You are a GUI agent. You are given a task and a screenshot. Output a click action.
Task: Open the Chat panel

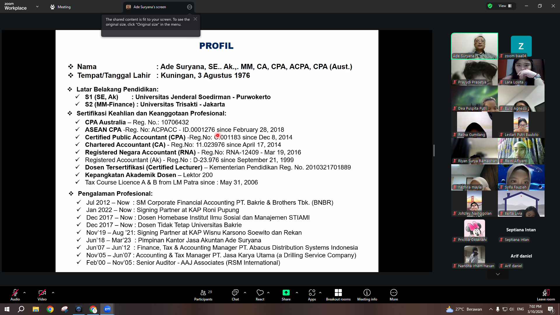[235, 295]
